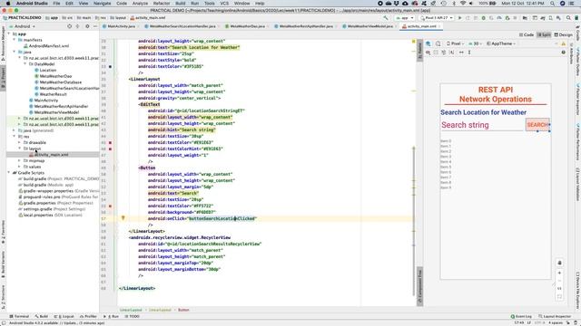Expand the mipmap folder
This screenshot has height=326, width=581.
[20, 161]
